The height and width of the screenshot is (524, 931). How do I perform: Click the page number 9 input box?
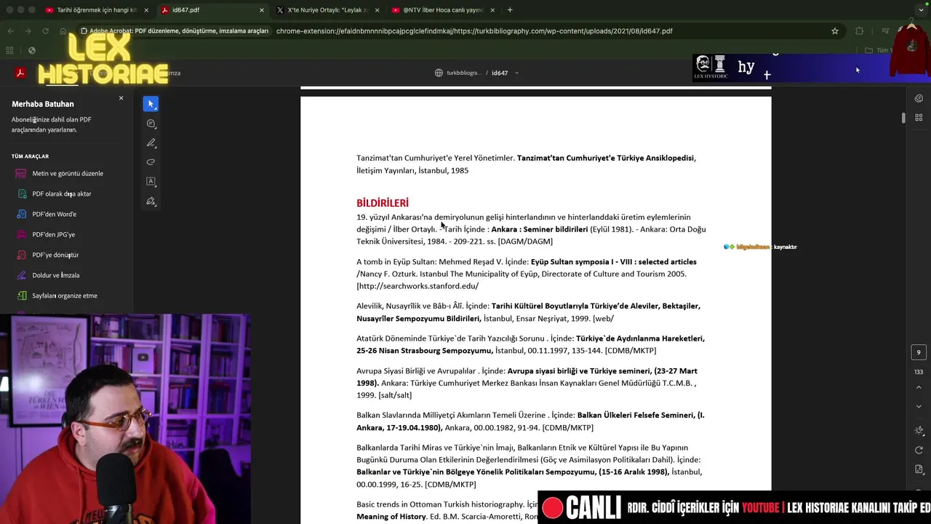pyautogui.click(x=919, y=352)
